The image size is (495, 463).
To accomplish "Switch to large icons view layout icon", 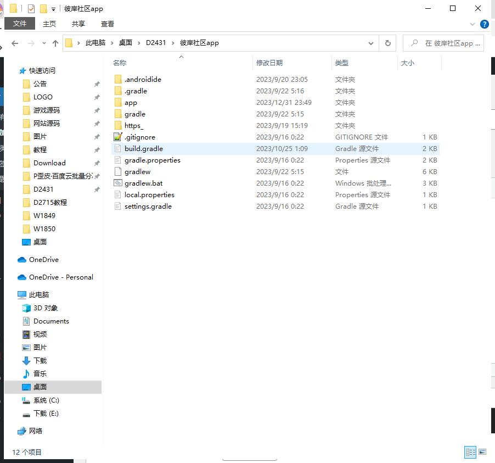I will (x=482, y=452).
